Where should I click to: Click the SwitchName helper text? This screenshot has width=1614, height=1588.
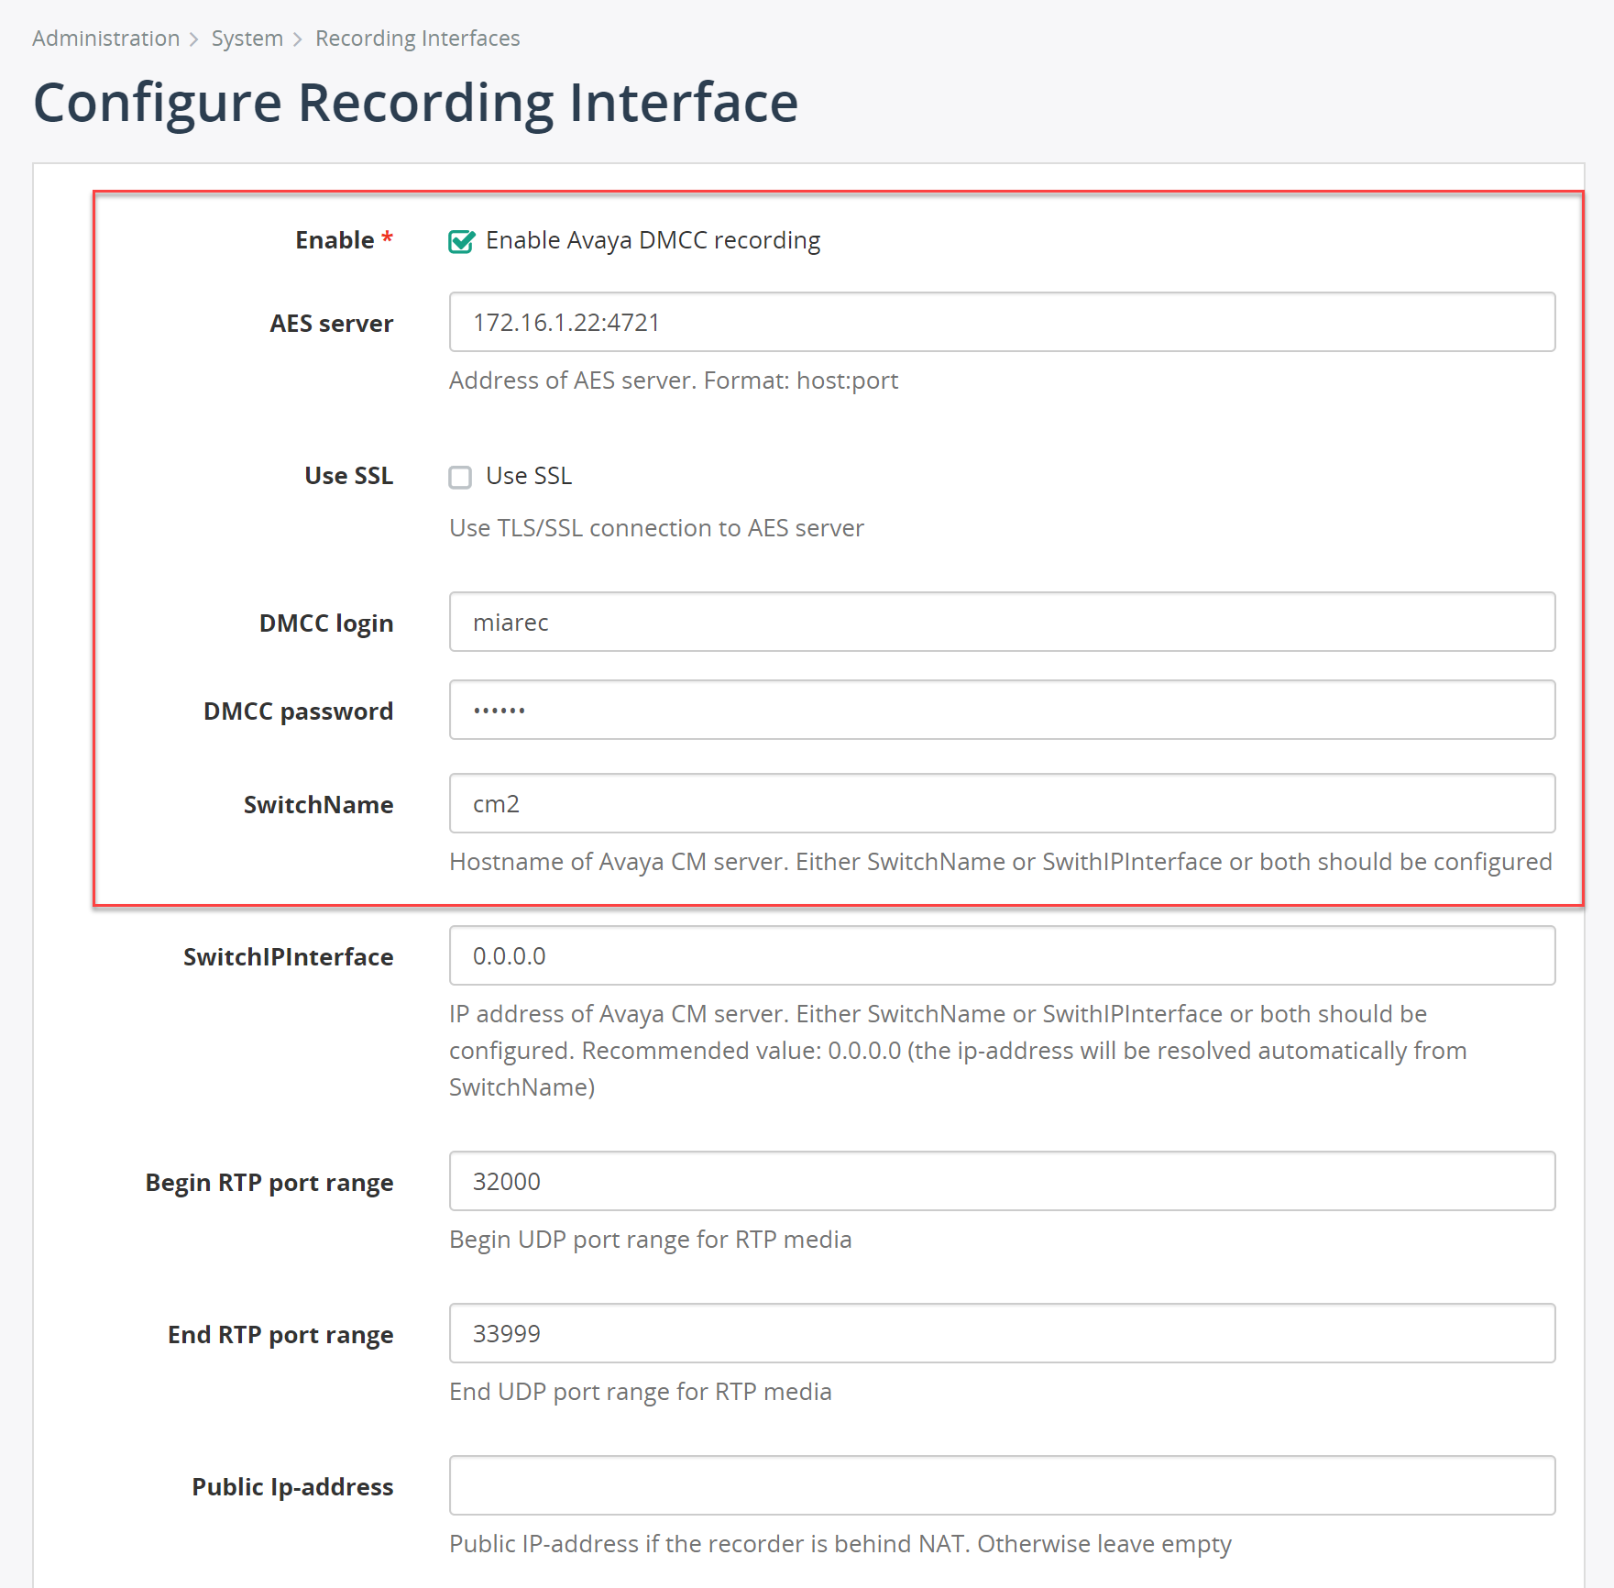[1000, 861]
